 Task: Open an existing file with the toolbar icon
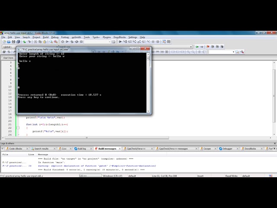tap(9, 42)
